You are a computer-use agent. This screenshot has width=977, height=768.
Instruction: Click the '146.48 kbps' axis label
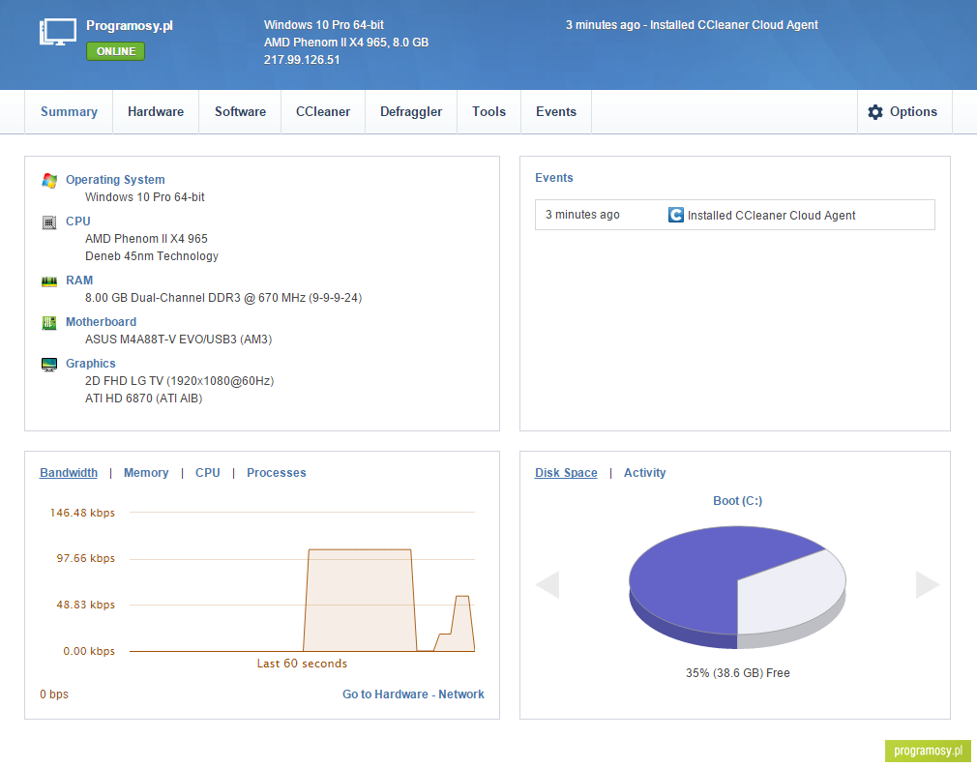[82, 513]
